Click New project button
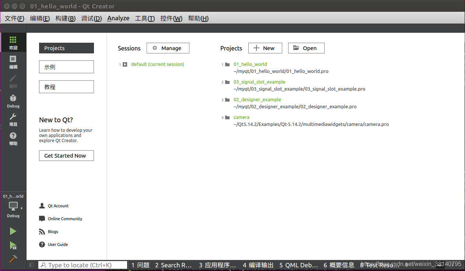 click(265, 48)
